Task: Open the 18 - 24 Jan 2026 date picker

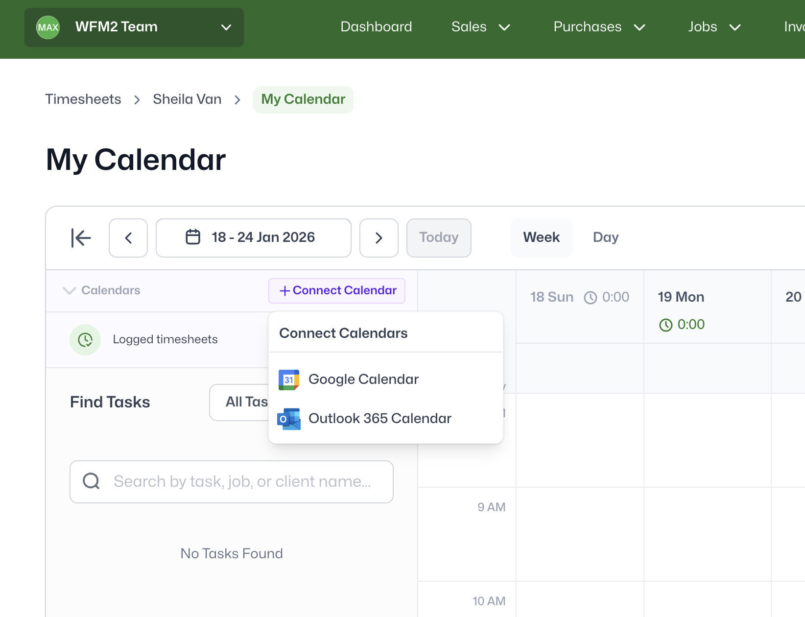Action: pyautogui.click(x=253, y=238)
